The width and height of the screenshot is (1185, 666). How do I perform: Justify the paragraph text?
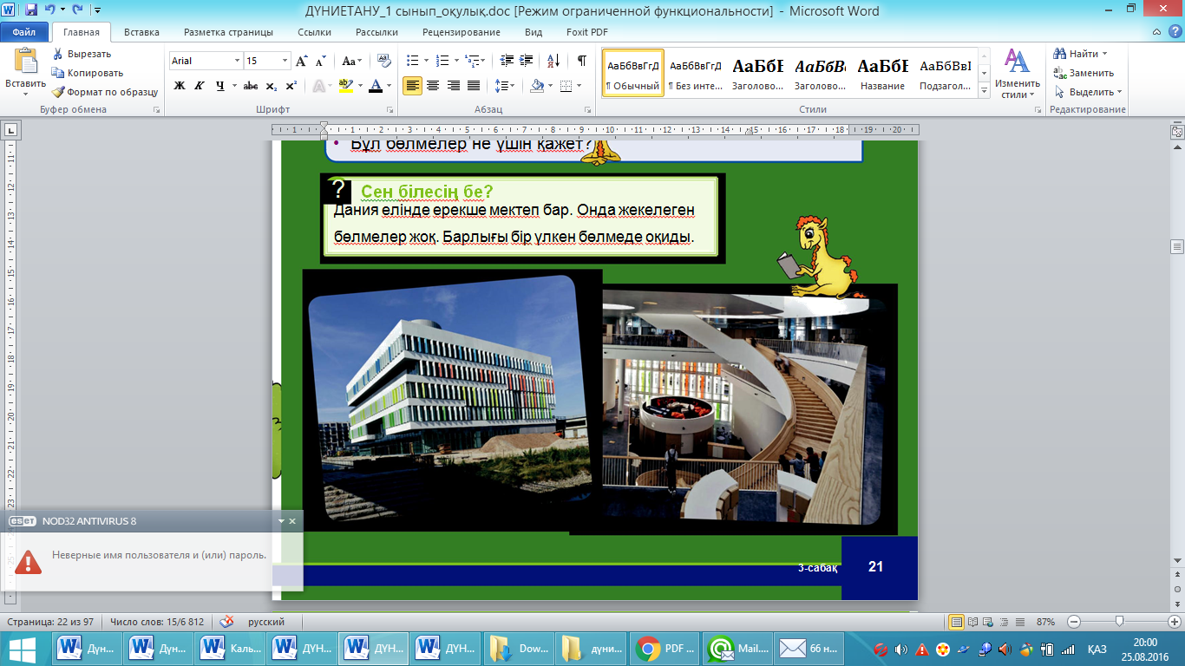click(474, 86)
